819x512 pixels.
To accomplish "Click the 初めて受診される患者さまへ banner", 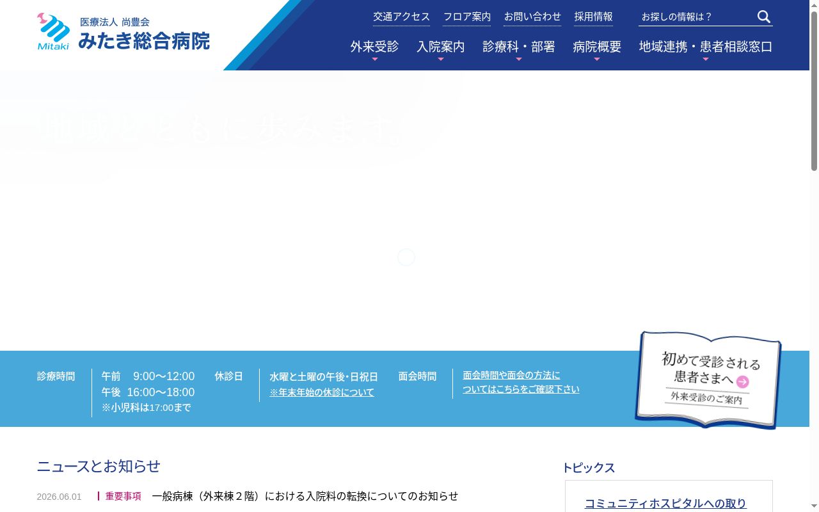I will [x=708, y=380].
